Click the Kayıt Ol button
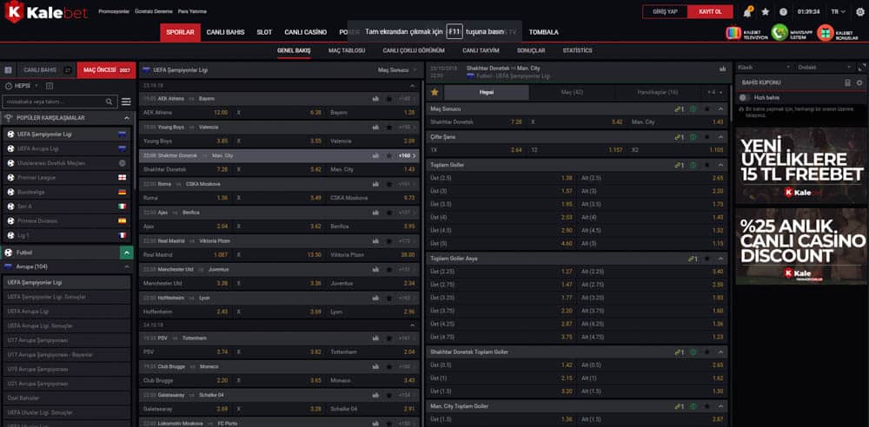Image resolution: width=869 pixels, height=427 pixels. [x=710, y=11]
